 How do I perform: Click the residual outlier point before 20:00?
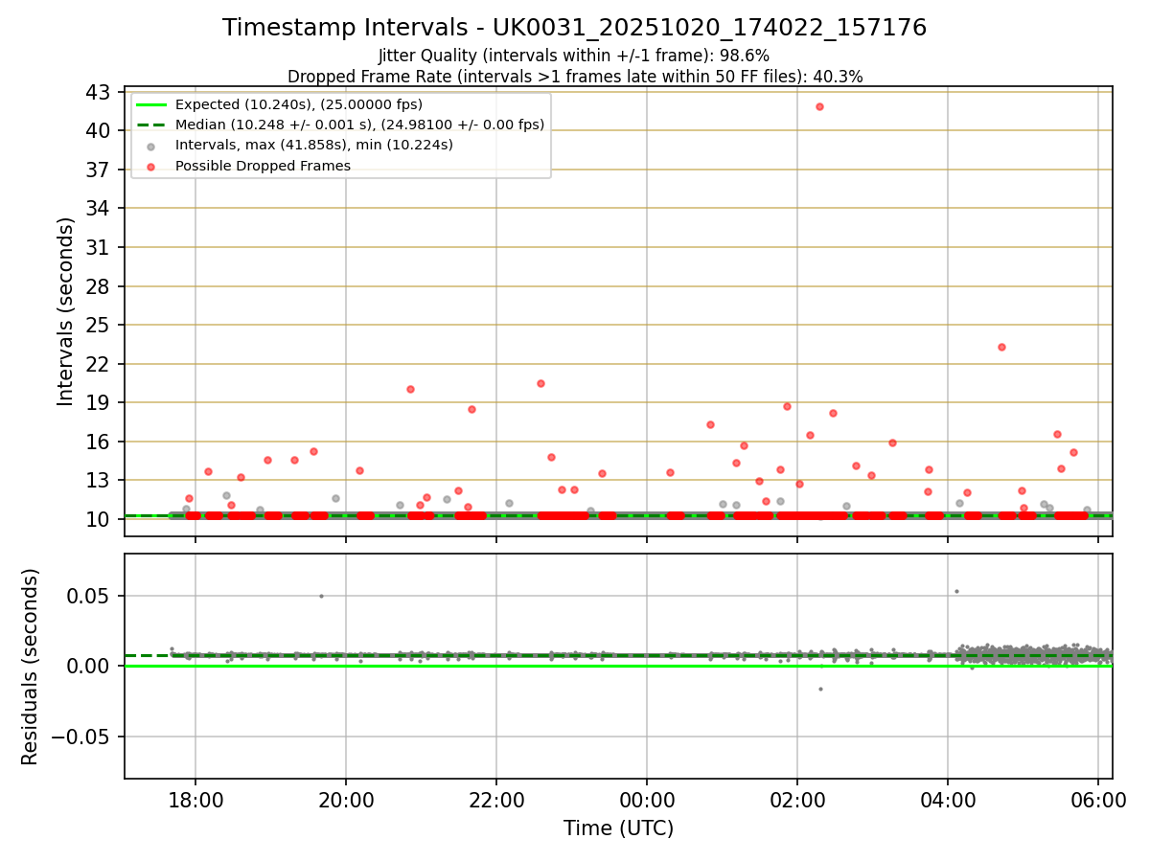[321, 596]
